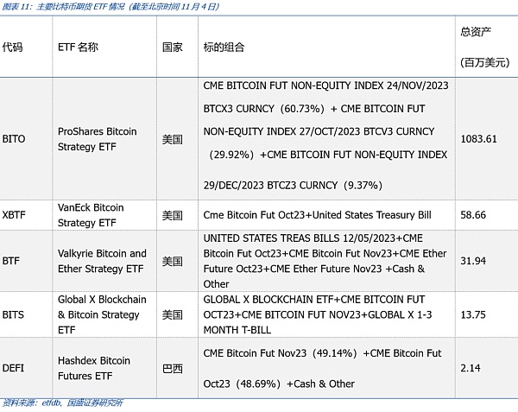Click the 58.66 total assets value
518x412 pixels.
click(473, 215)
